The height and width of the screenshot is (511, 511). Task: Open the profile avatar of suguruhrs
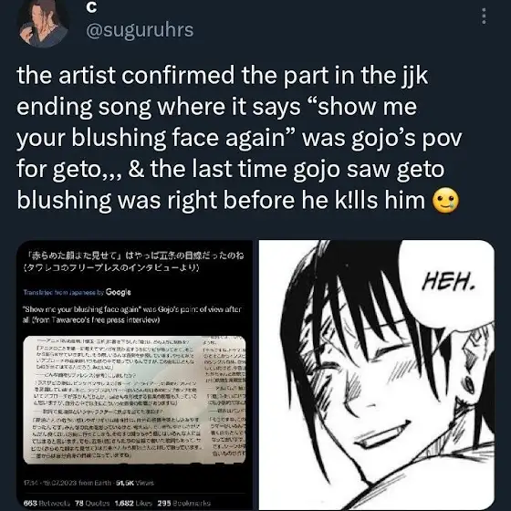(x=44, y=22)
